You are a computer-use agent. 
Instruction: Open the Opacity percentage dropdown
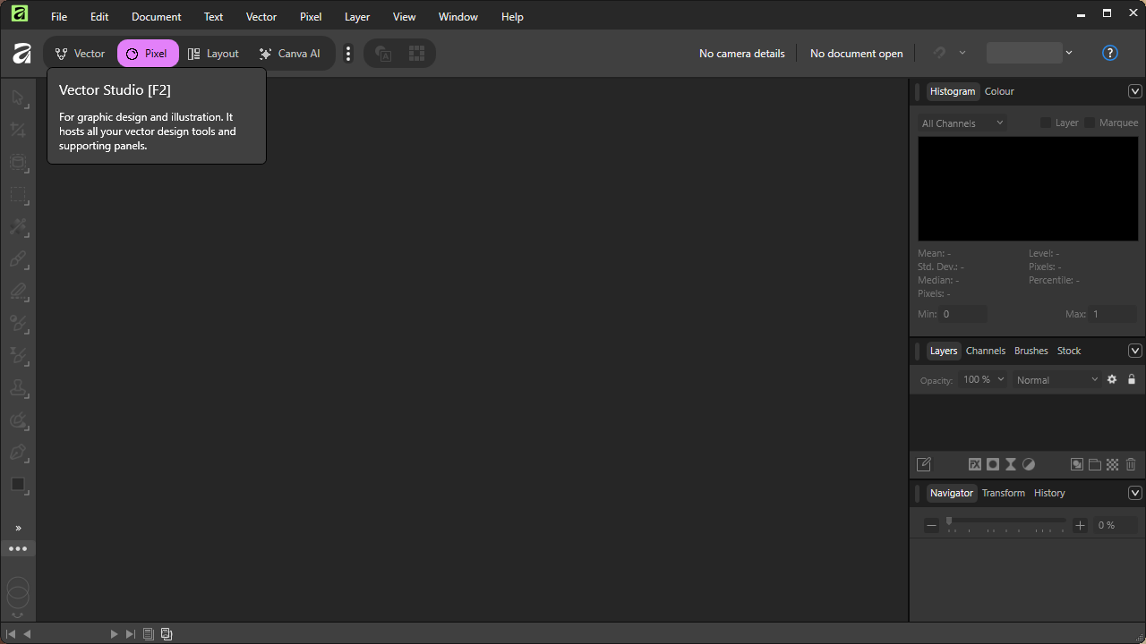982,379
